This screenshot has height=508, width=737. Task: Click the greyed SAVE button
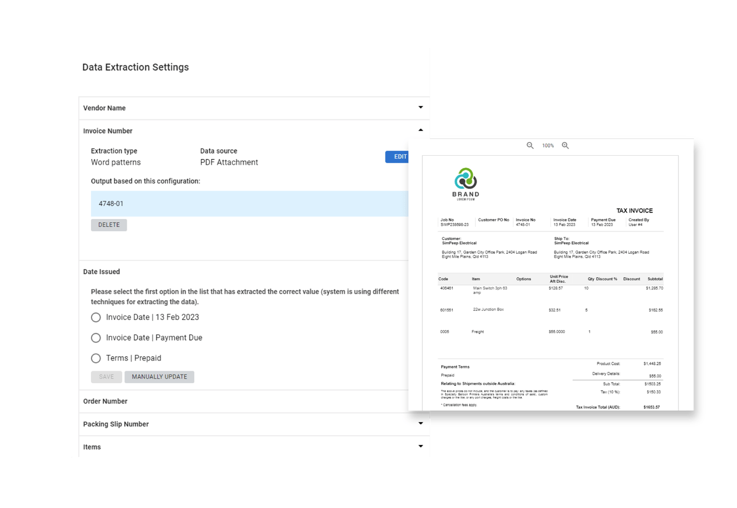pyautogui.click(x=106, y=377)
